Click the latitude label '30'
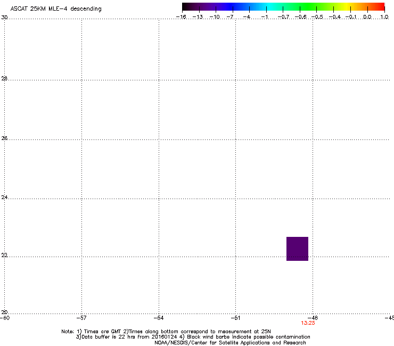The width and height of the screenshot is (394, 346). (x=4, y=18)
